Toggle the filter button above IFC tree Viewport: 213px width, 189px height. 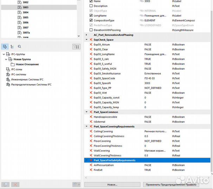[x=76, y=46]
